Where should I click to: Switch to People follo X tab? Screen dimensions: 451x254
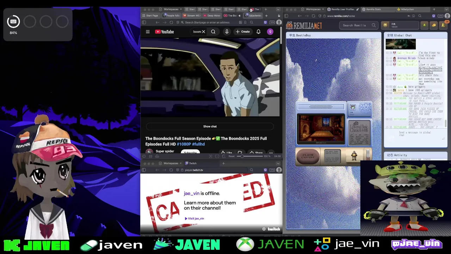[x=172, y=16]
